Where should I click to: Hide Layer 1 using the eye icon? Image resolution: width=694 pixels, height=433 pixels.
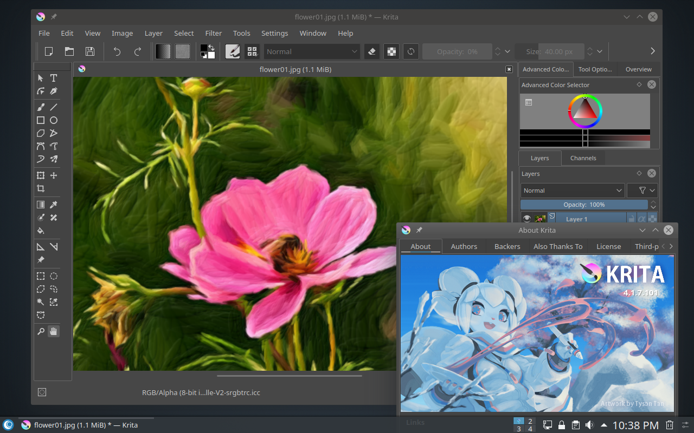(x=526, y=219)
